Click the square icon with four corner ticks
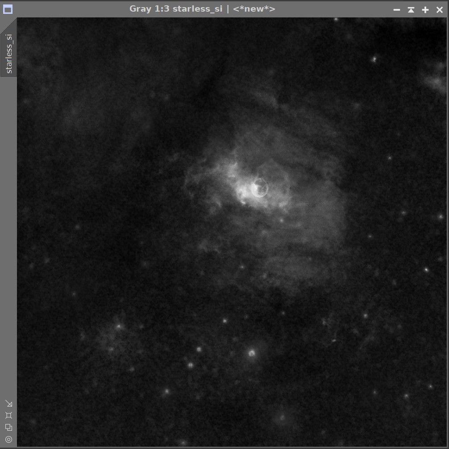 [x=8, y=415]
